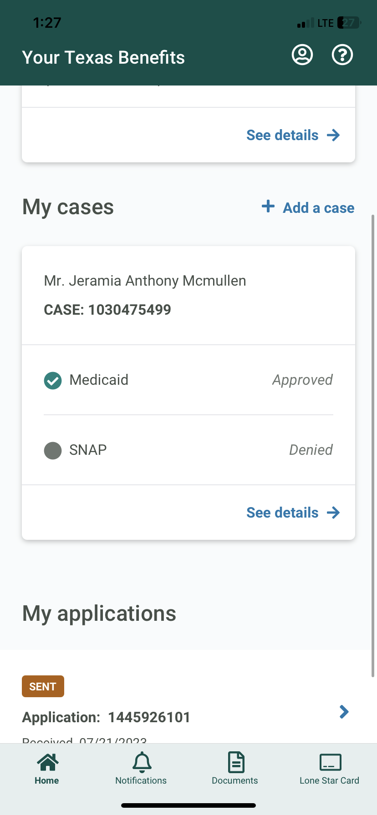Screen dimensions: 377x815
Task: Open the SENT status badge
Action: [43, 686]
